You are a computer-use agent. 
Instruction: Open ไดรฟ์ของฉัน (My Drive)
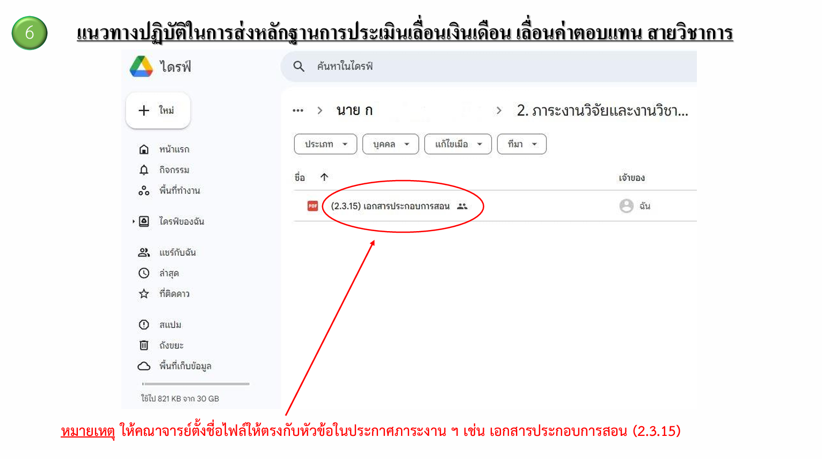tap(181, 221)
